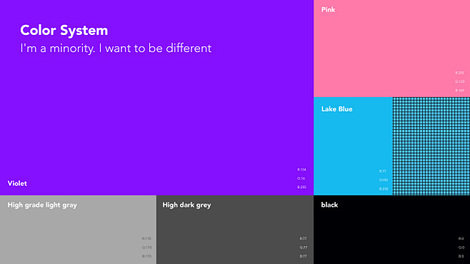The height and width of the screenshot is (264, 470).
Task: Select the black color swatch
Action: coord(391,230)
